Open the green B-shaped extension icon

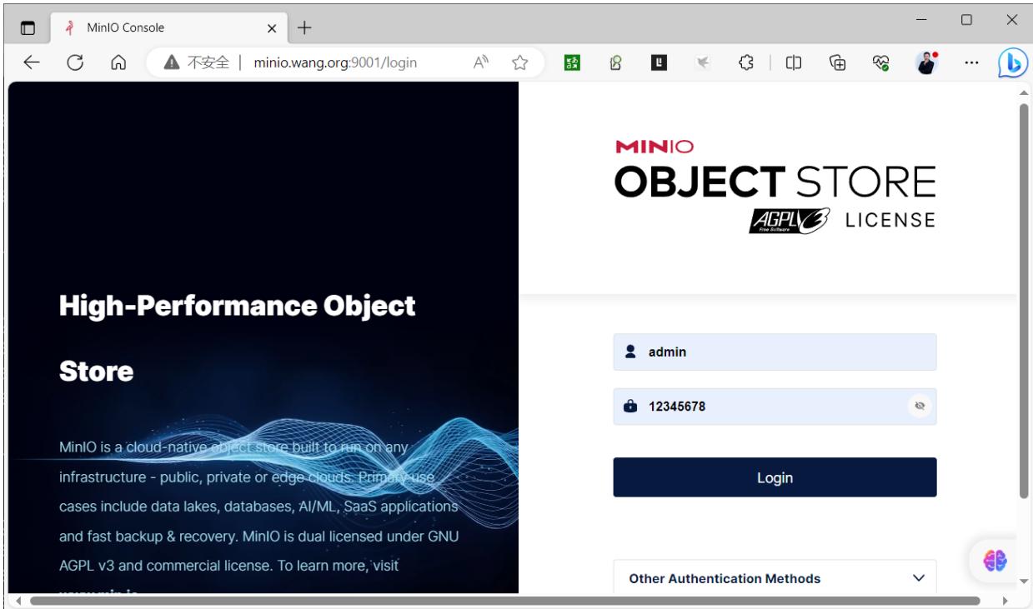[614, 63]
